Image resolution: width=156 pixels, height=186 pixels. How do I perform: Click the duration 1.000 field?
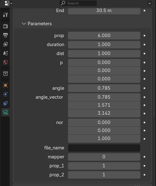coord(104,45)
